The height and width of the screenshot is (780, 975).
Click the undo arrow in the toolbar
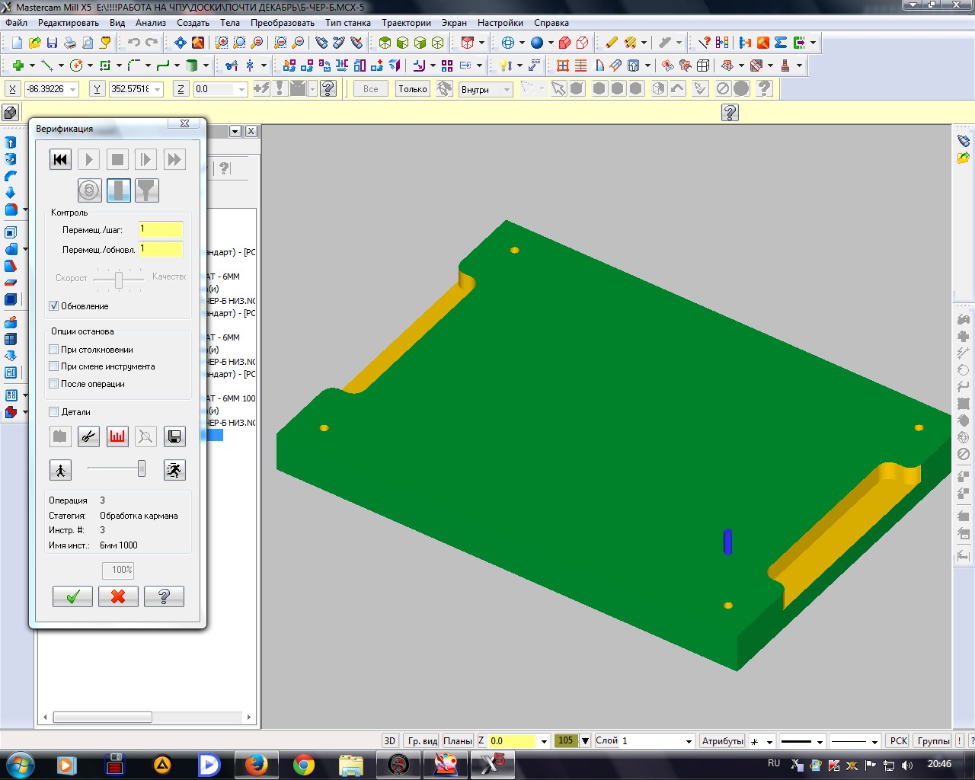point(134,43)
